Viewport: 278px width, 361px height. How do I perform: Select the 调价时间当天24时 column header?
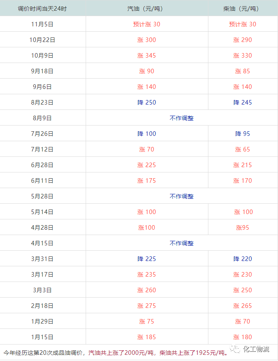point(42,9)
